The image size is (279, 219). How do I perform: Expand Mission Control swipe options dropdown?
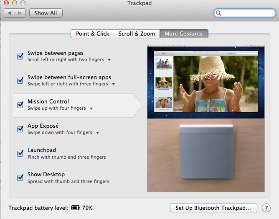91,108
